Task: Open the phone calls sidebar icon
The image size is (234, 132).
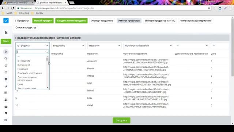Action: (x=6, y=86)
